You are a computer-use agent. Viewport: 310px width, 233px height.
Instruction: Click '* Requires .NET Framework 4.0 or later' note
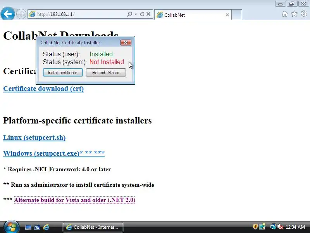tap(57, 169)
